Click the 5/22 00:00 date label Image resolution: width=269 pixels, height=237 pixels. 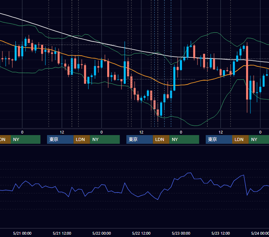pos(102,233)
